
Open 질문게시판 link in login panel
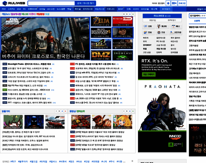coord(161,38)
